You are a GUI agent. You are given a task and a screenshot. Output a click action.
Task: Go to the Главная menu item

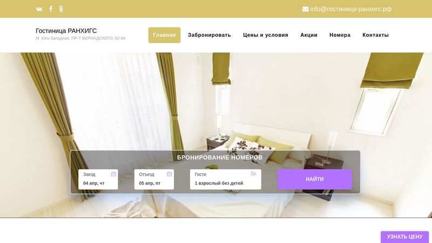(165, 35)
